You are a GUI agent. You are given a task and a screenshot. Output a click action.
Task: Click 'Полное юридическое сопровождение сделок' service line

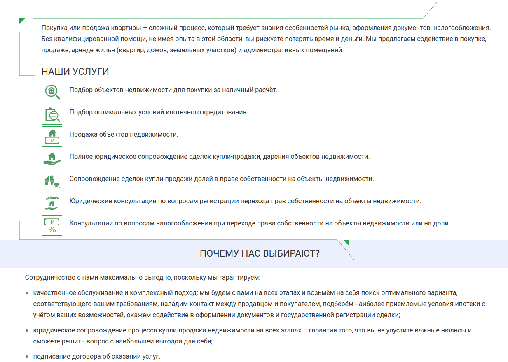[219, 157]
